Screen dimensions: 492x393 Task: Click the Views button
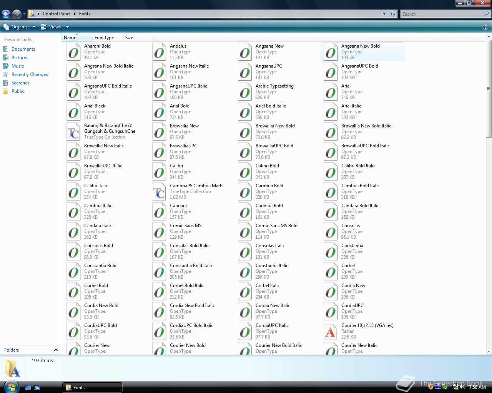[51, 27]
